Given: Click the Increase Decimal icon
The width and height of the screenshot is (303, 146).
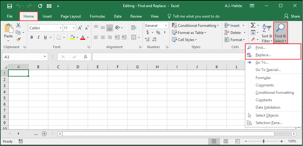Looking at the screenshot, I should click(x=147, y=40).
